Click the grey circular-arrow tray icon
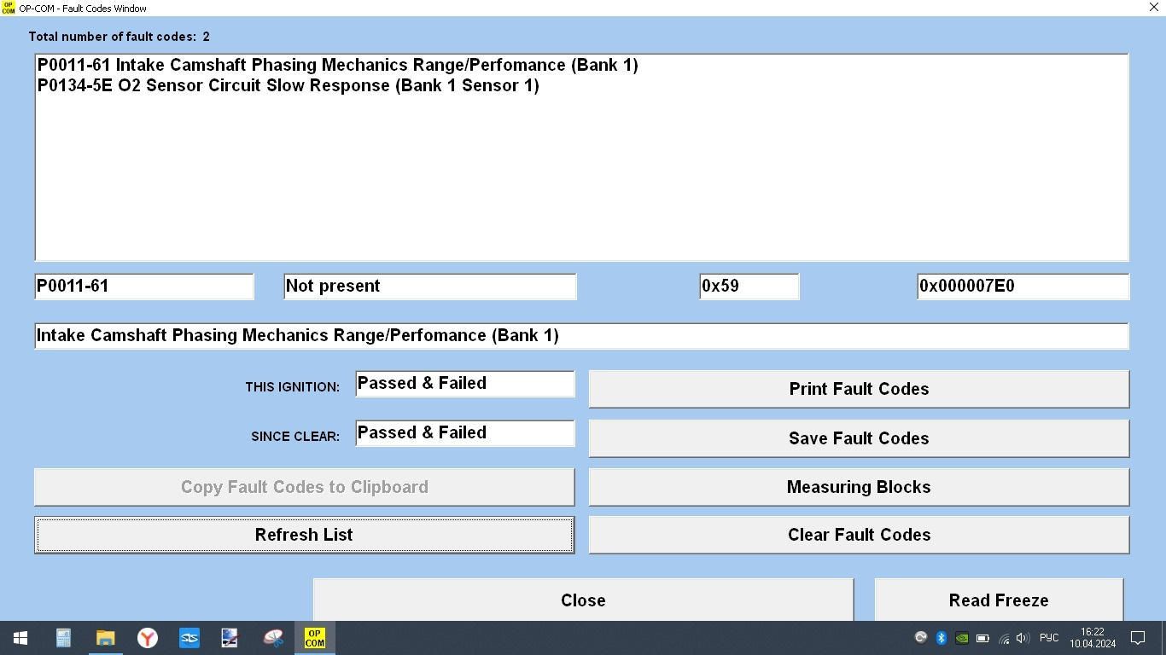1166x655 pixels. click(921, 638)
